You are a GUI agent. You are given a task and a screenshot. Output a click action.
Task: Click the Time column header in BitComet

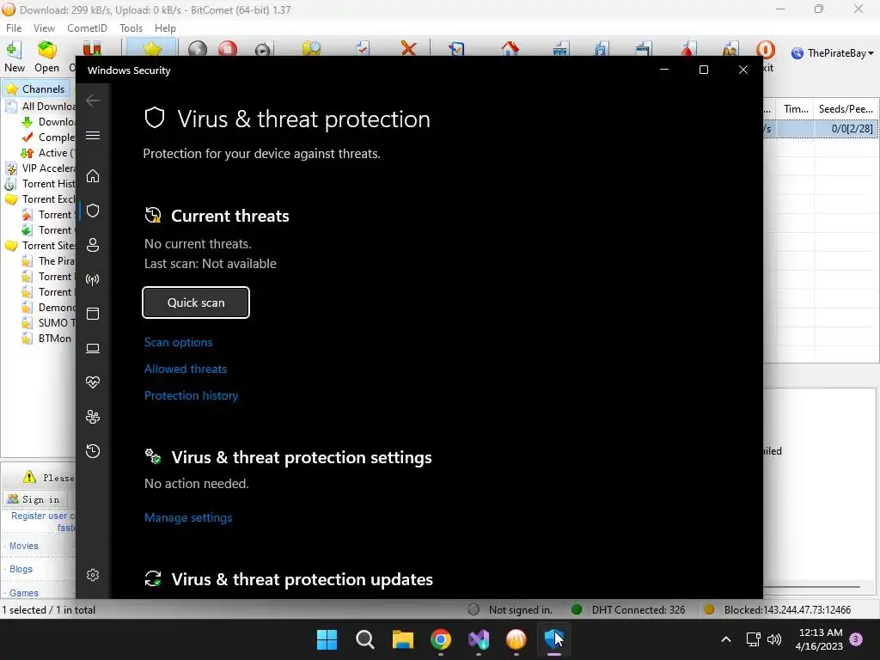795,109
